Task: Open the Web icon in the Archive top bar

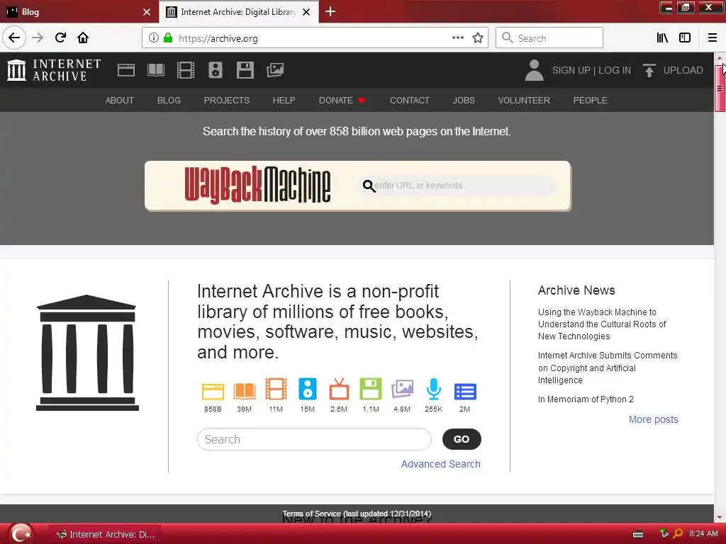Action: pos(126,70)
